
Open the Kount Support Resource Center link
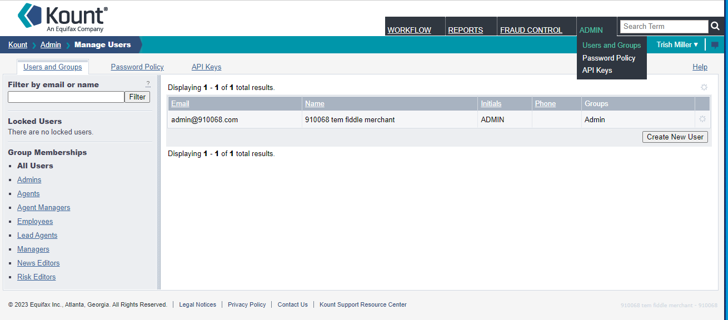click(363, 304)
